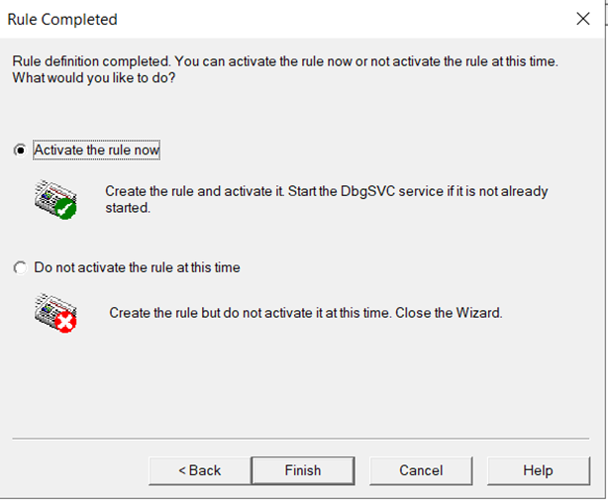Select the 'Activate the rule now' radio button
The height and width of the screenshot is (501, 608).
(20, 150)
